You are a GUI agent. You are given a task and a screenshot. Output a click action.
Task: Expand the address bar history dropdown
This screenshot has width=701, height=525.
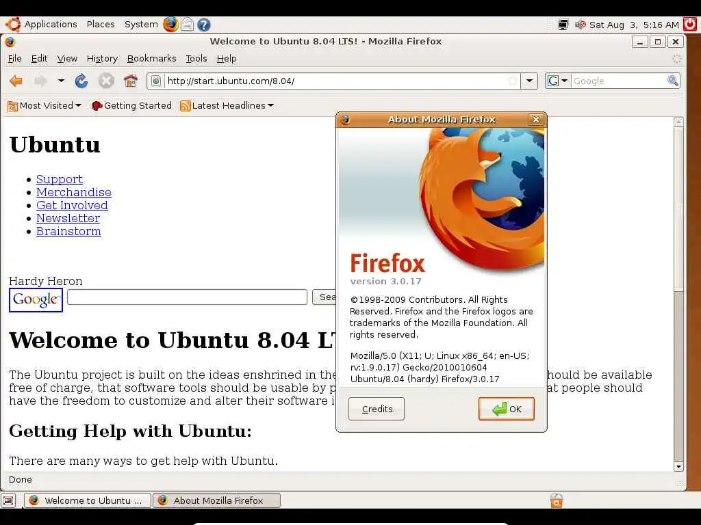[x=529, y=81]
